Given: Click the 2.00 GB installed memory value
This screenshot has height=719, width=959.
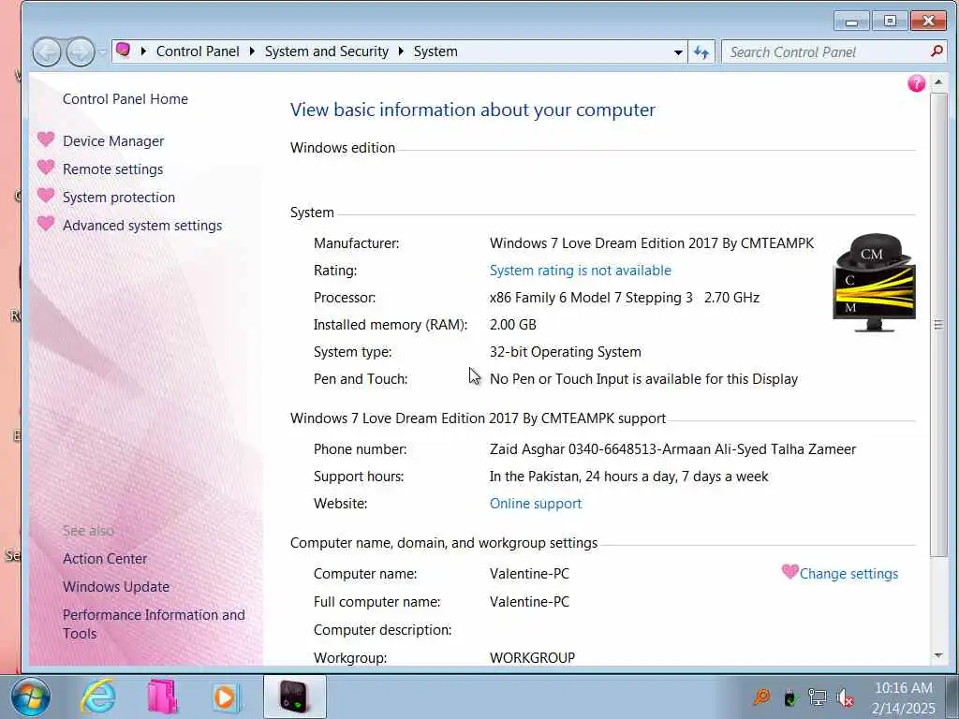Looking at the screenshot, I should pyautogui.click(x=512, y=325).
